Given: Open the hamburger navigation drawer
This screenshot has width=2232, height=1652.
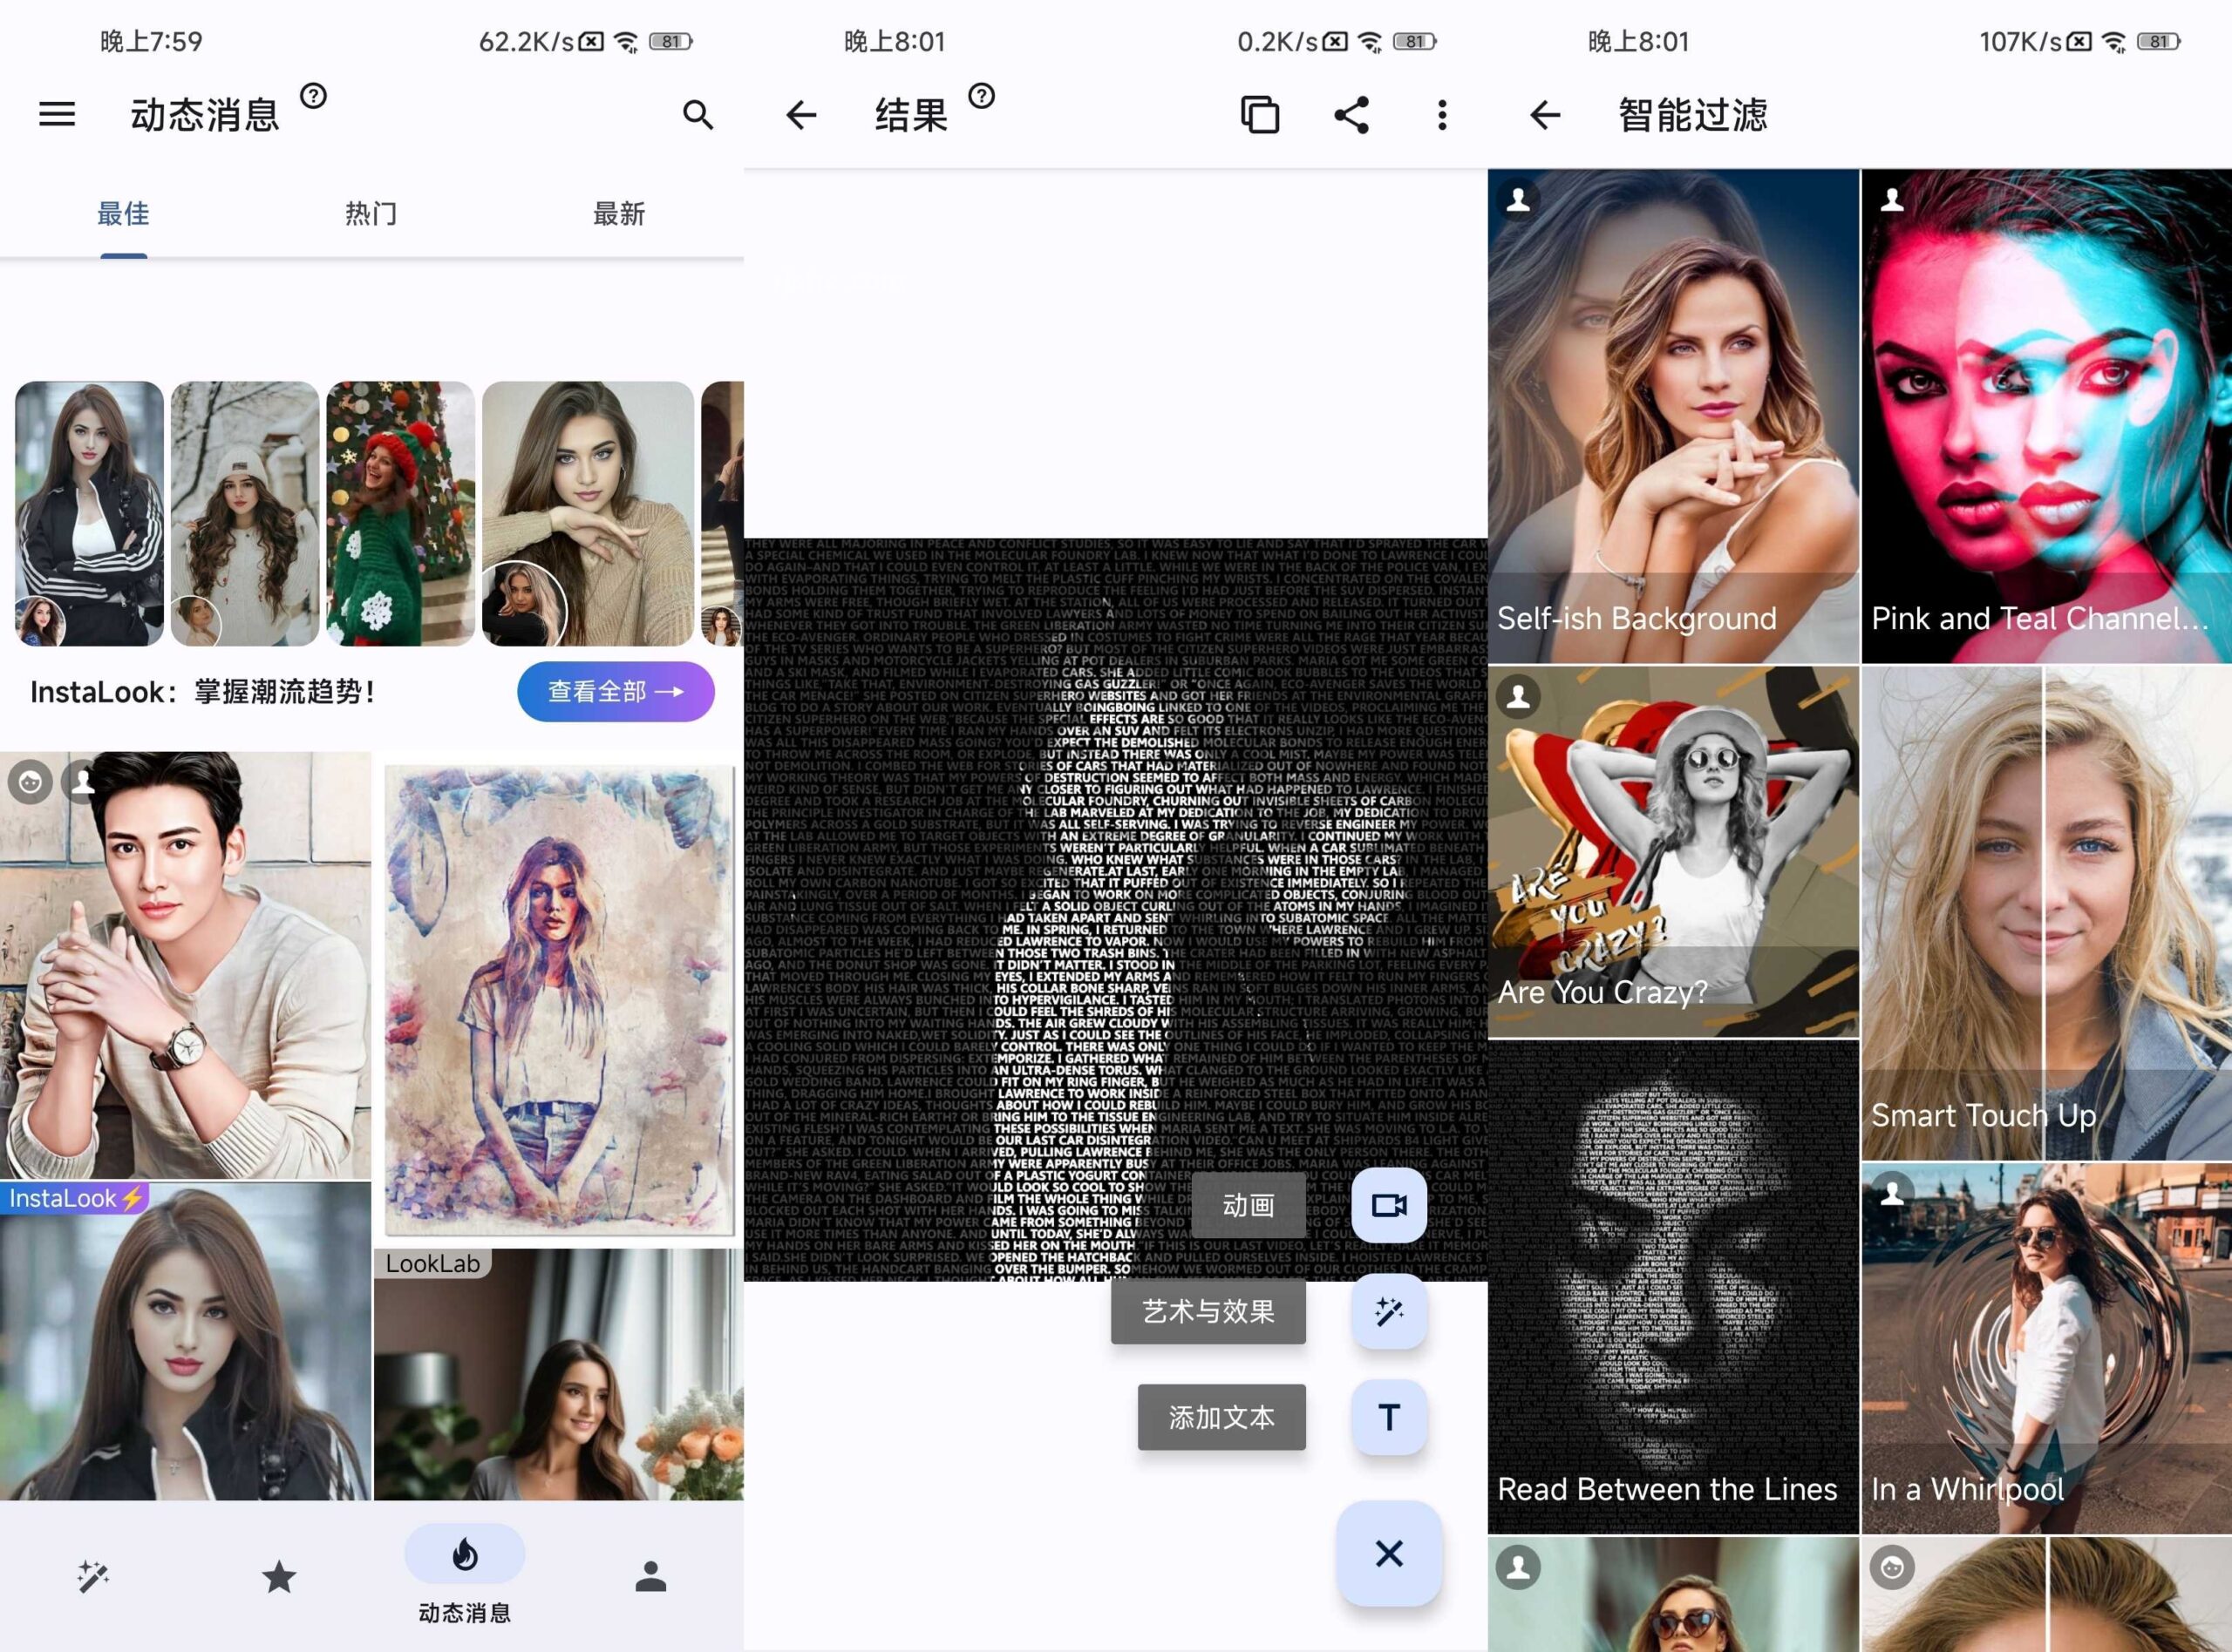Looking at the screenshot, I should [x=56, y=114].
